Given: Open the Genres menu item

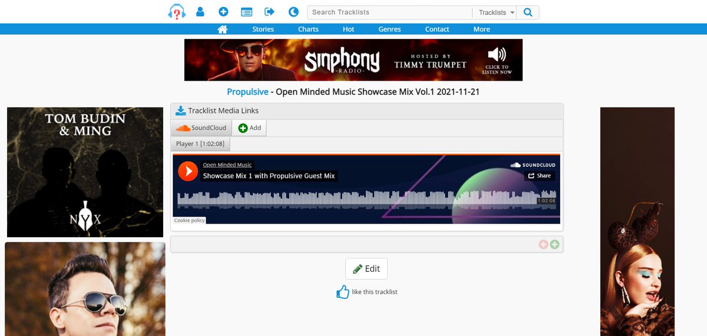Looking at the screenshot, I should [389, 29].
